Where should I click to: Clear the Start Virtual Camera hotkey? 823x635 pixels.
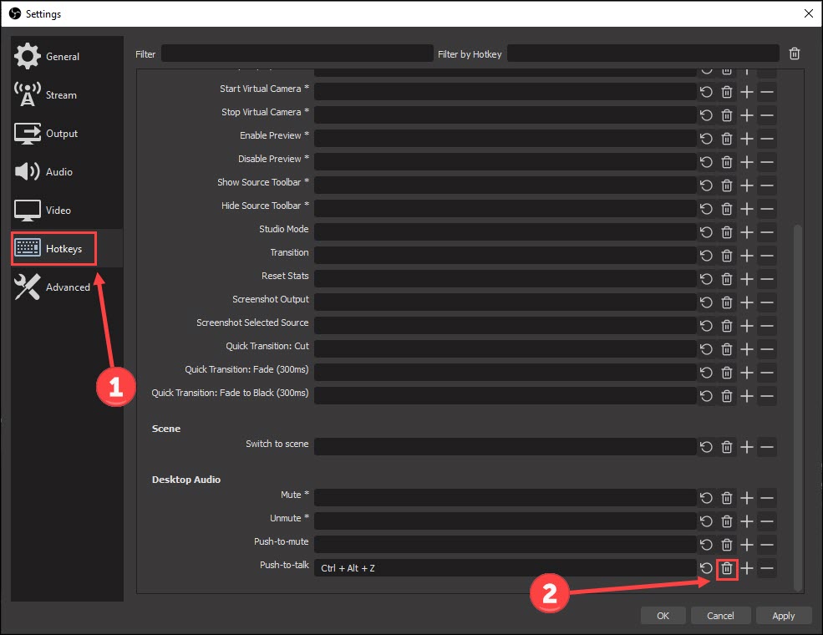[x=727, y=92]
